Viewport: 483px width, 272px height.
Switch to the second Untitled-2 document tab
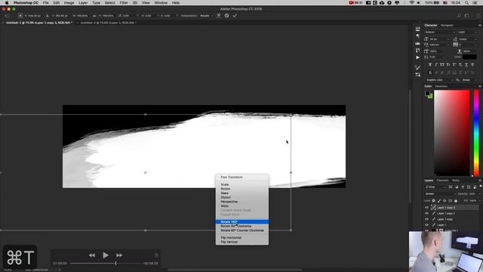[109, 23]
